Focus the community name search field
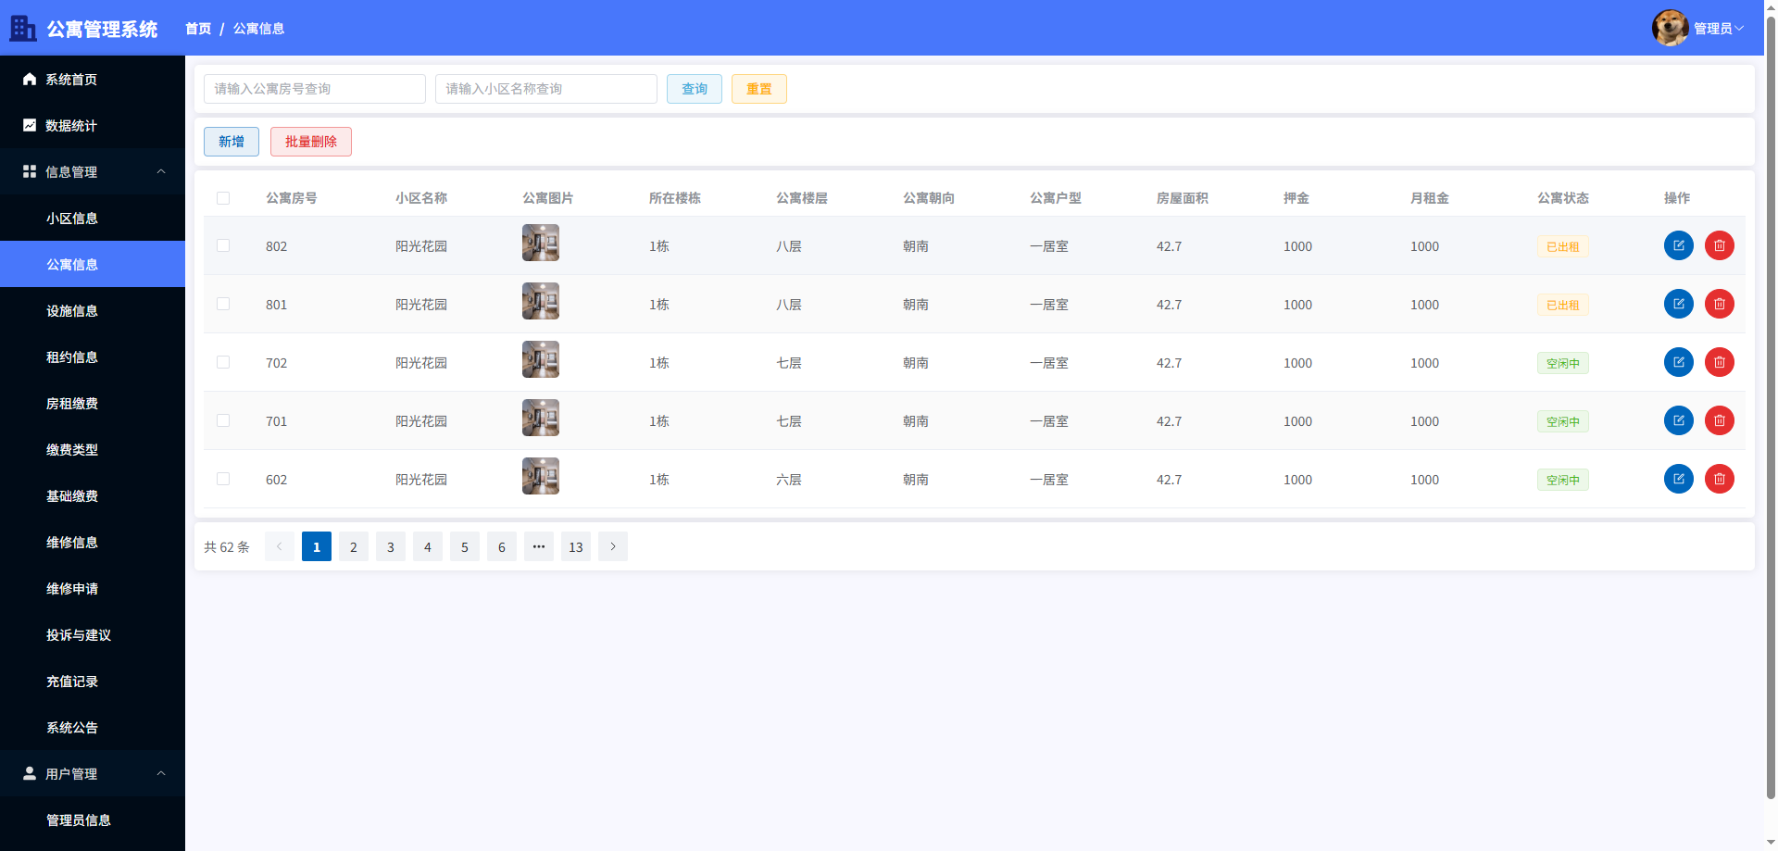Image resolution: width=1778 pixels, height=851 pixels. (546, 89)
